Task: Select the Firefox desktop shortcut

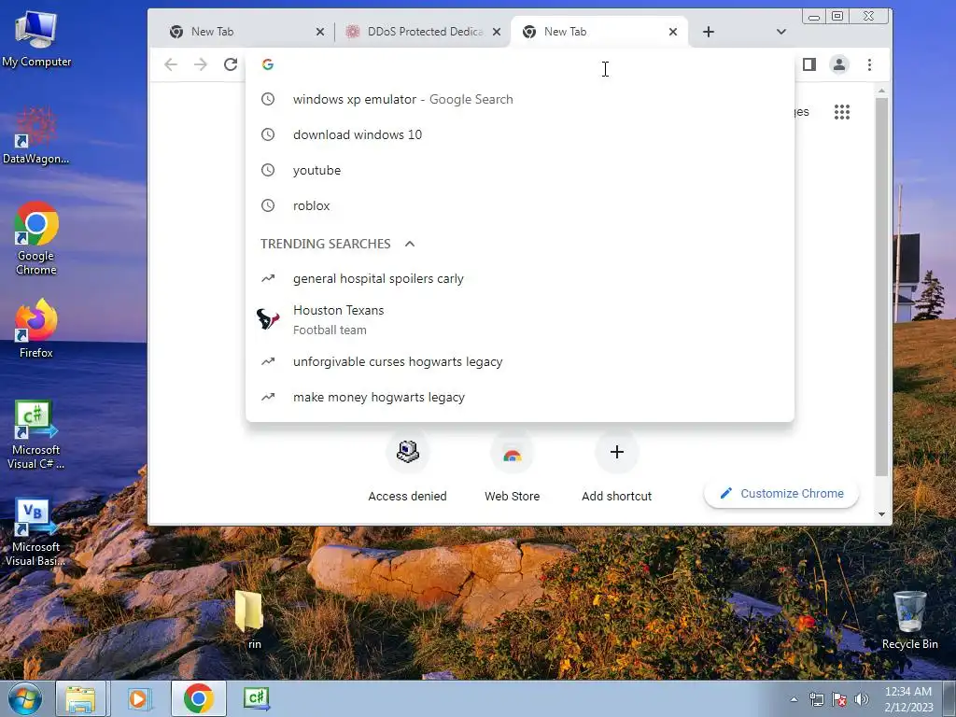Action: 36,328
